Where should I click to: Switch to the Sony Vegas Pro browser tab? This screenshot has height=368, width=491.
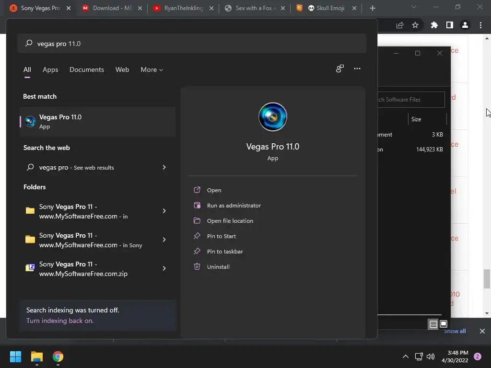pos(39,8)
